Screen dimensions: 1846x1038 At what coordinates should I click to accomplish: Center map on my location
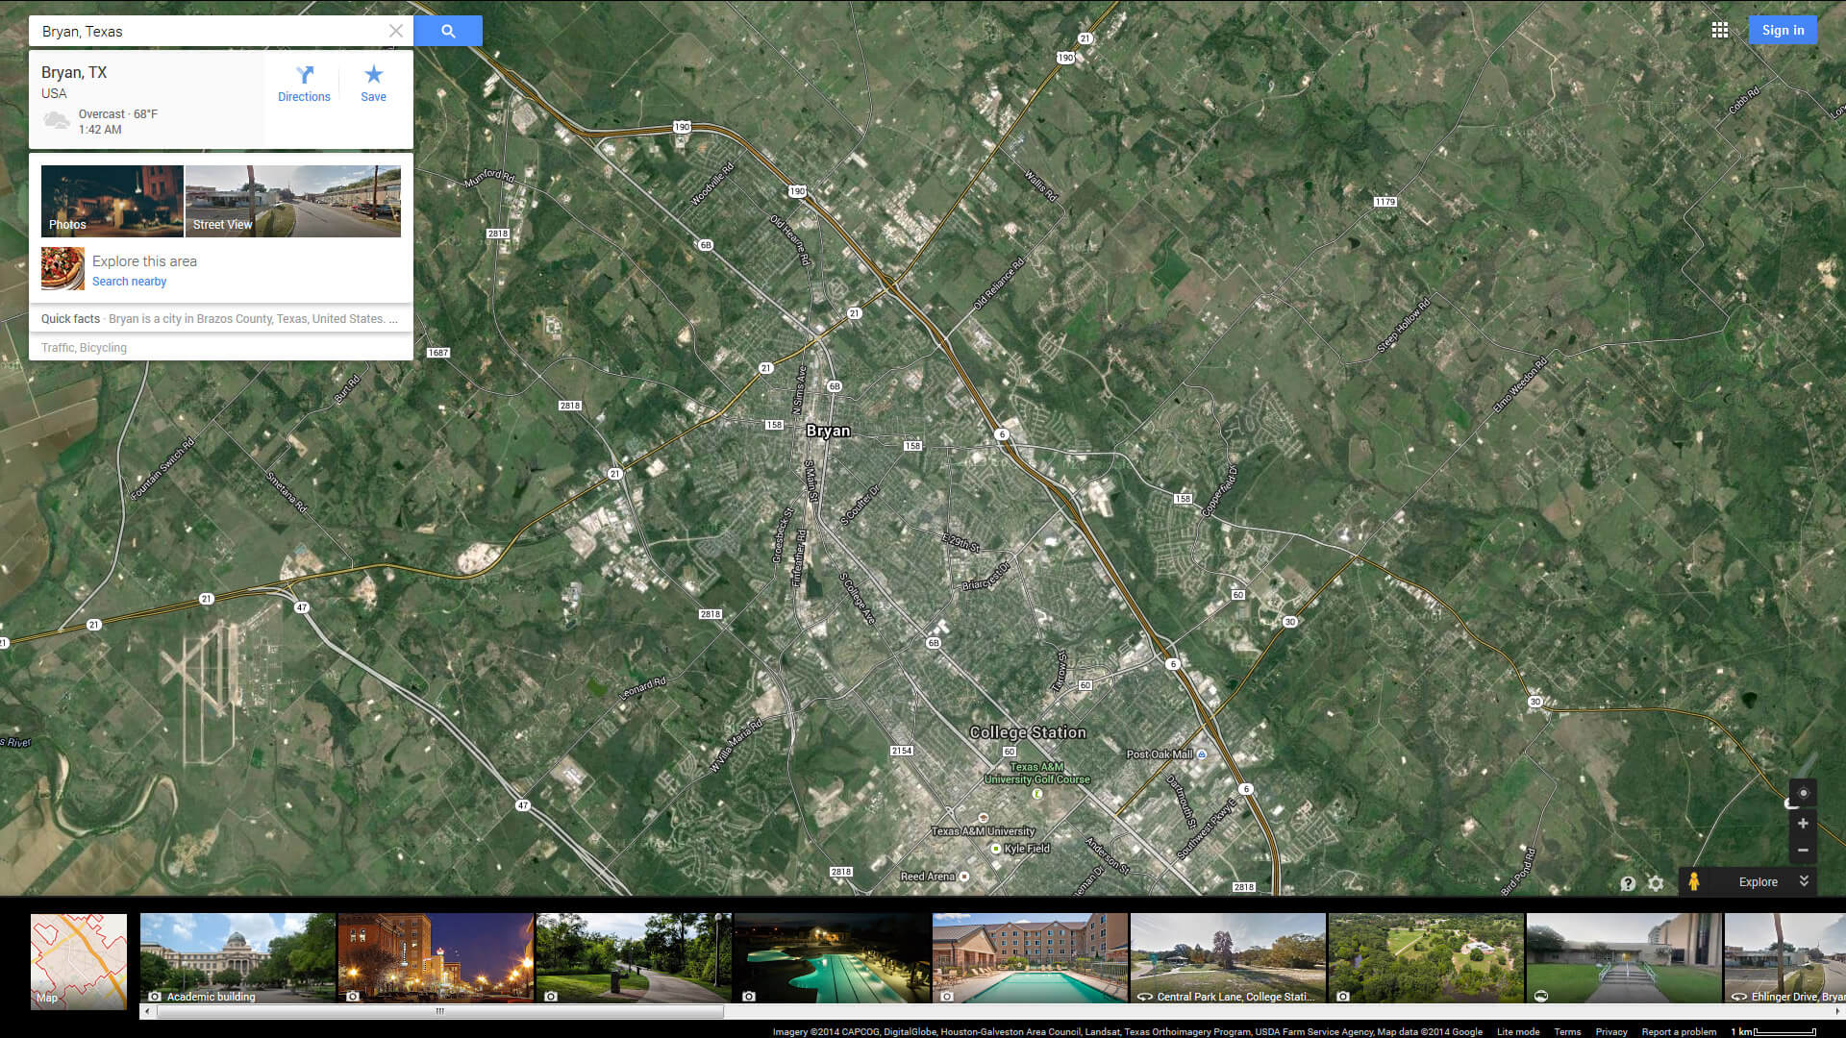click(x=1803, y=793)
